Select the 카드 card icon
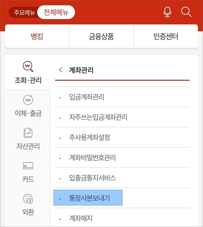This screenshot has width=203, height=227. click(x=28, y=166)
